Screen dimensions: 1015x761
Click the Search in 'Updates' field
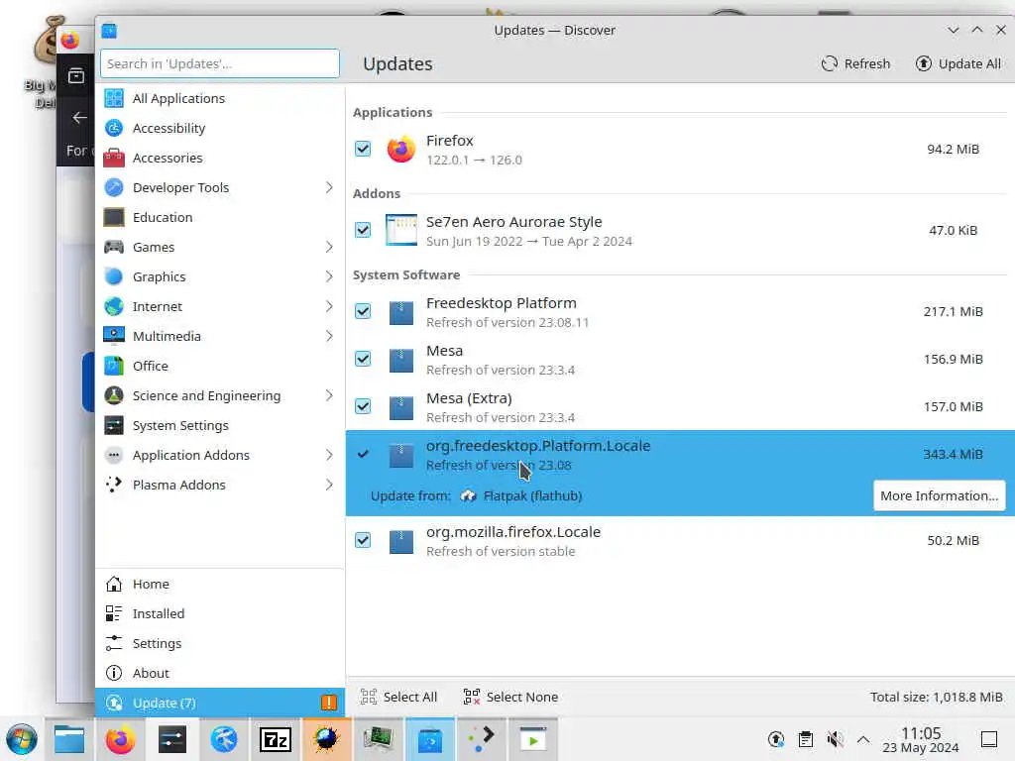click(220, 64)
